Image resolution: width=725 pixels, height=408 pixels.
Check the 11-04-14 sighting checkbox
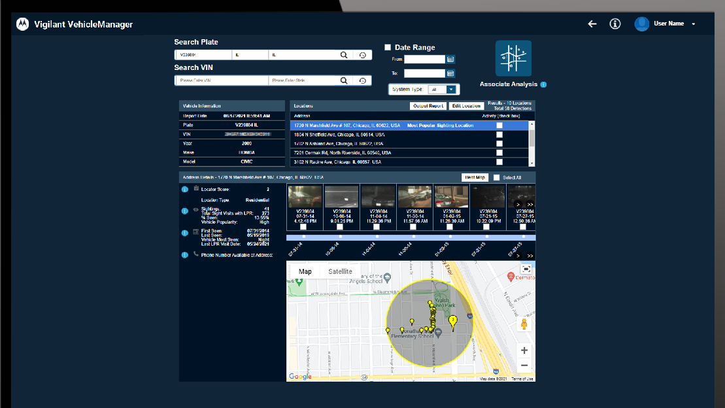377,227
